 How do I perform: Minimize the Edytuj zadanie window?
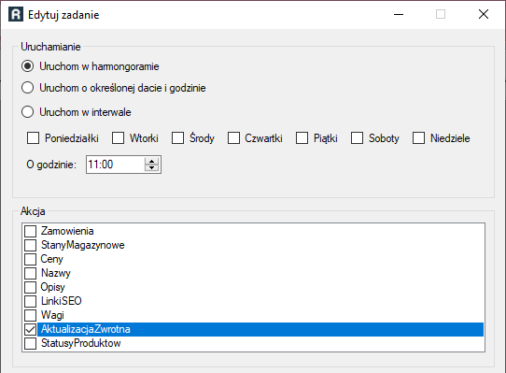tap(399, 15)
